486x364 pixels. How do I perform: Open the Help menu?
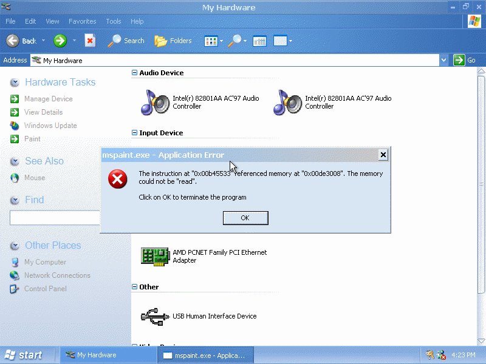pos(137,21)
